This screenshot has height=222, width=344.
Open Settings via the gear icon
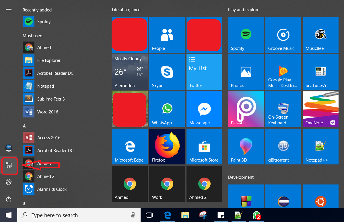pyautogui.click(x=9, y=182)
